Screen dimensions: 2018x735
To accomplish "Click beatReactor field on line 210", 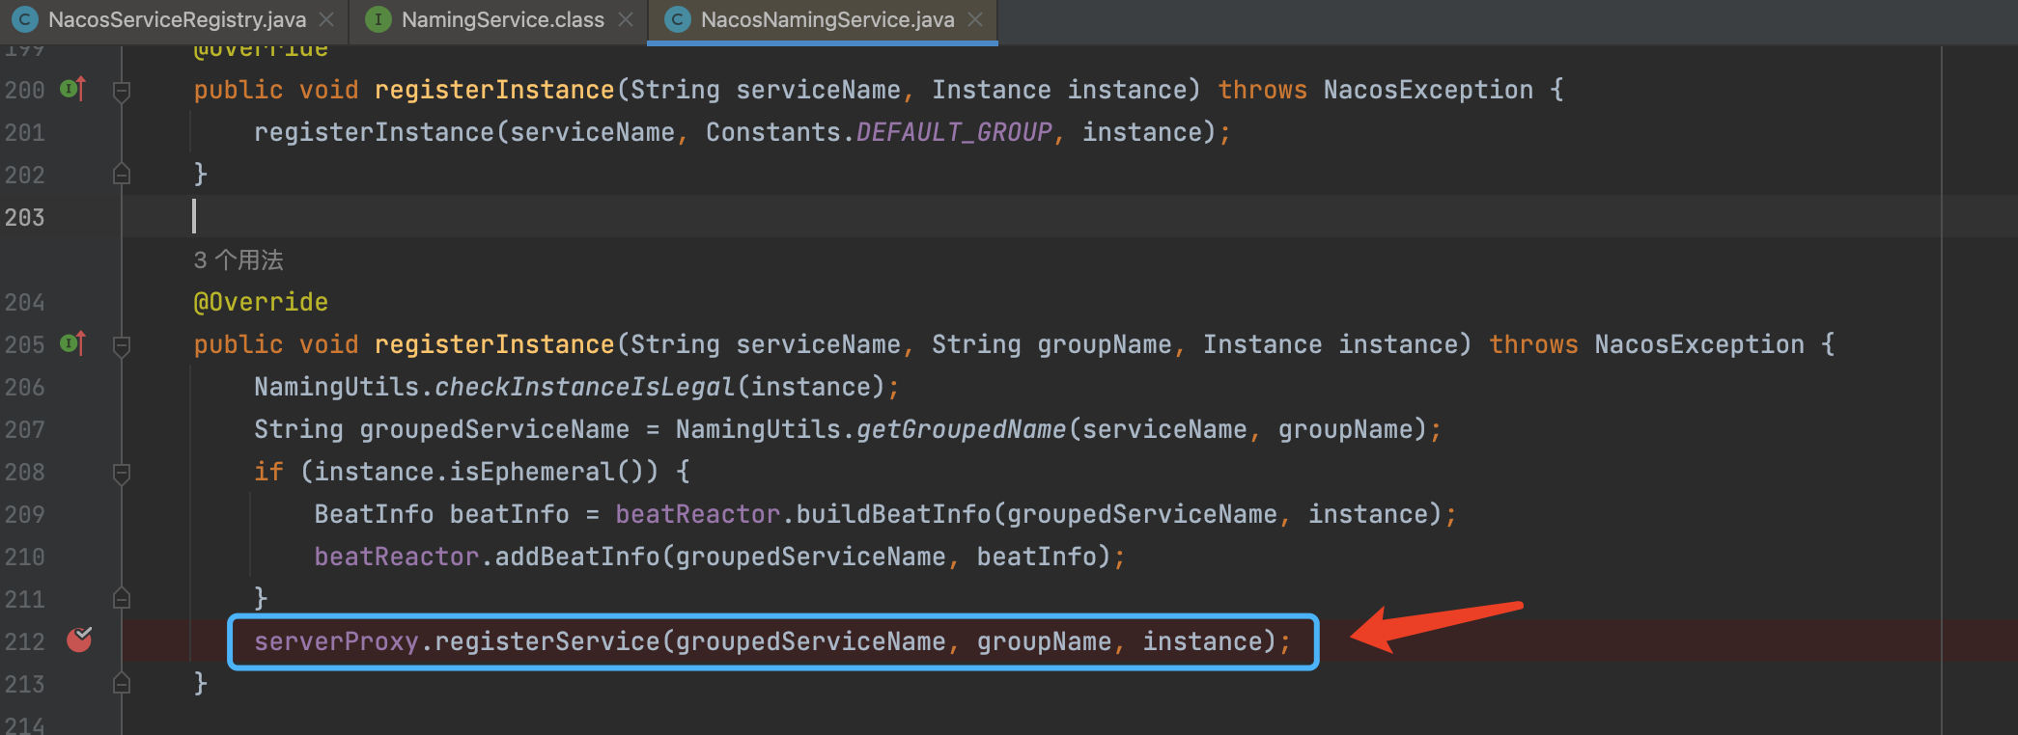I will coord(396,557).
